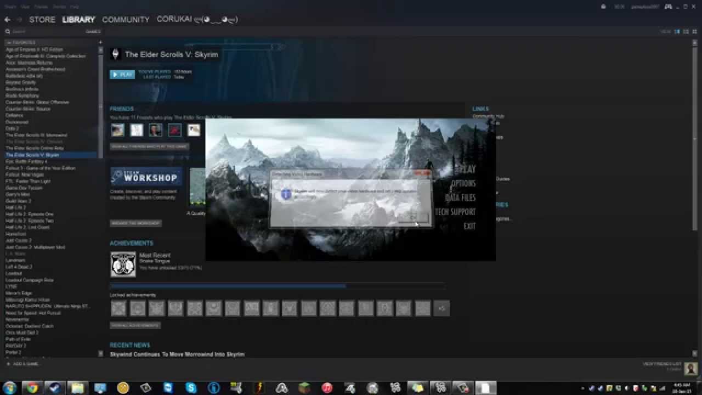Image resolution: width=702 pixels, height=395 pixels.
Task: Click OPTIONS in the Skyrim launcher
Action: 463,183
